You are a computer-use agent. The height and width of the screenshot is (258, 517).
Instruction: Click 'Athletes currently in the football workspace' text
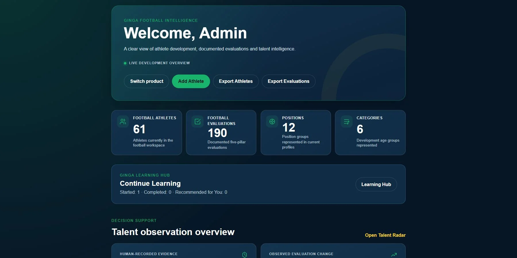153,143
